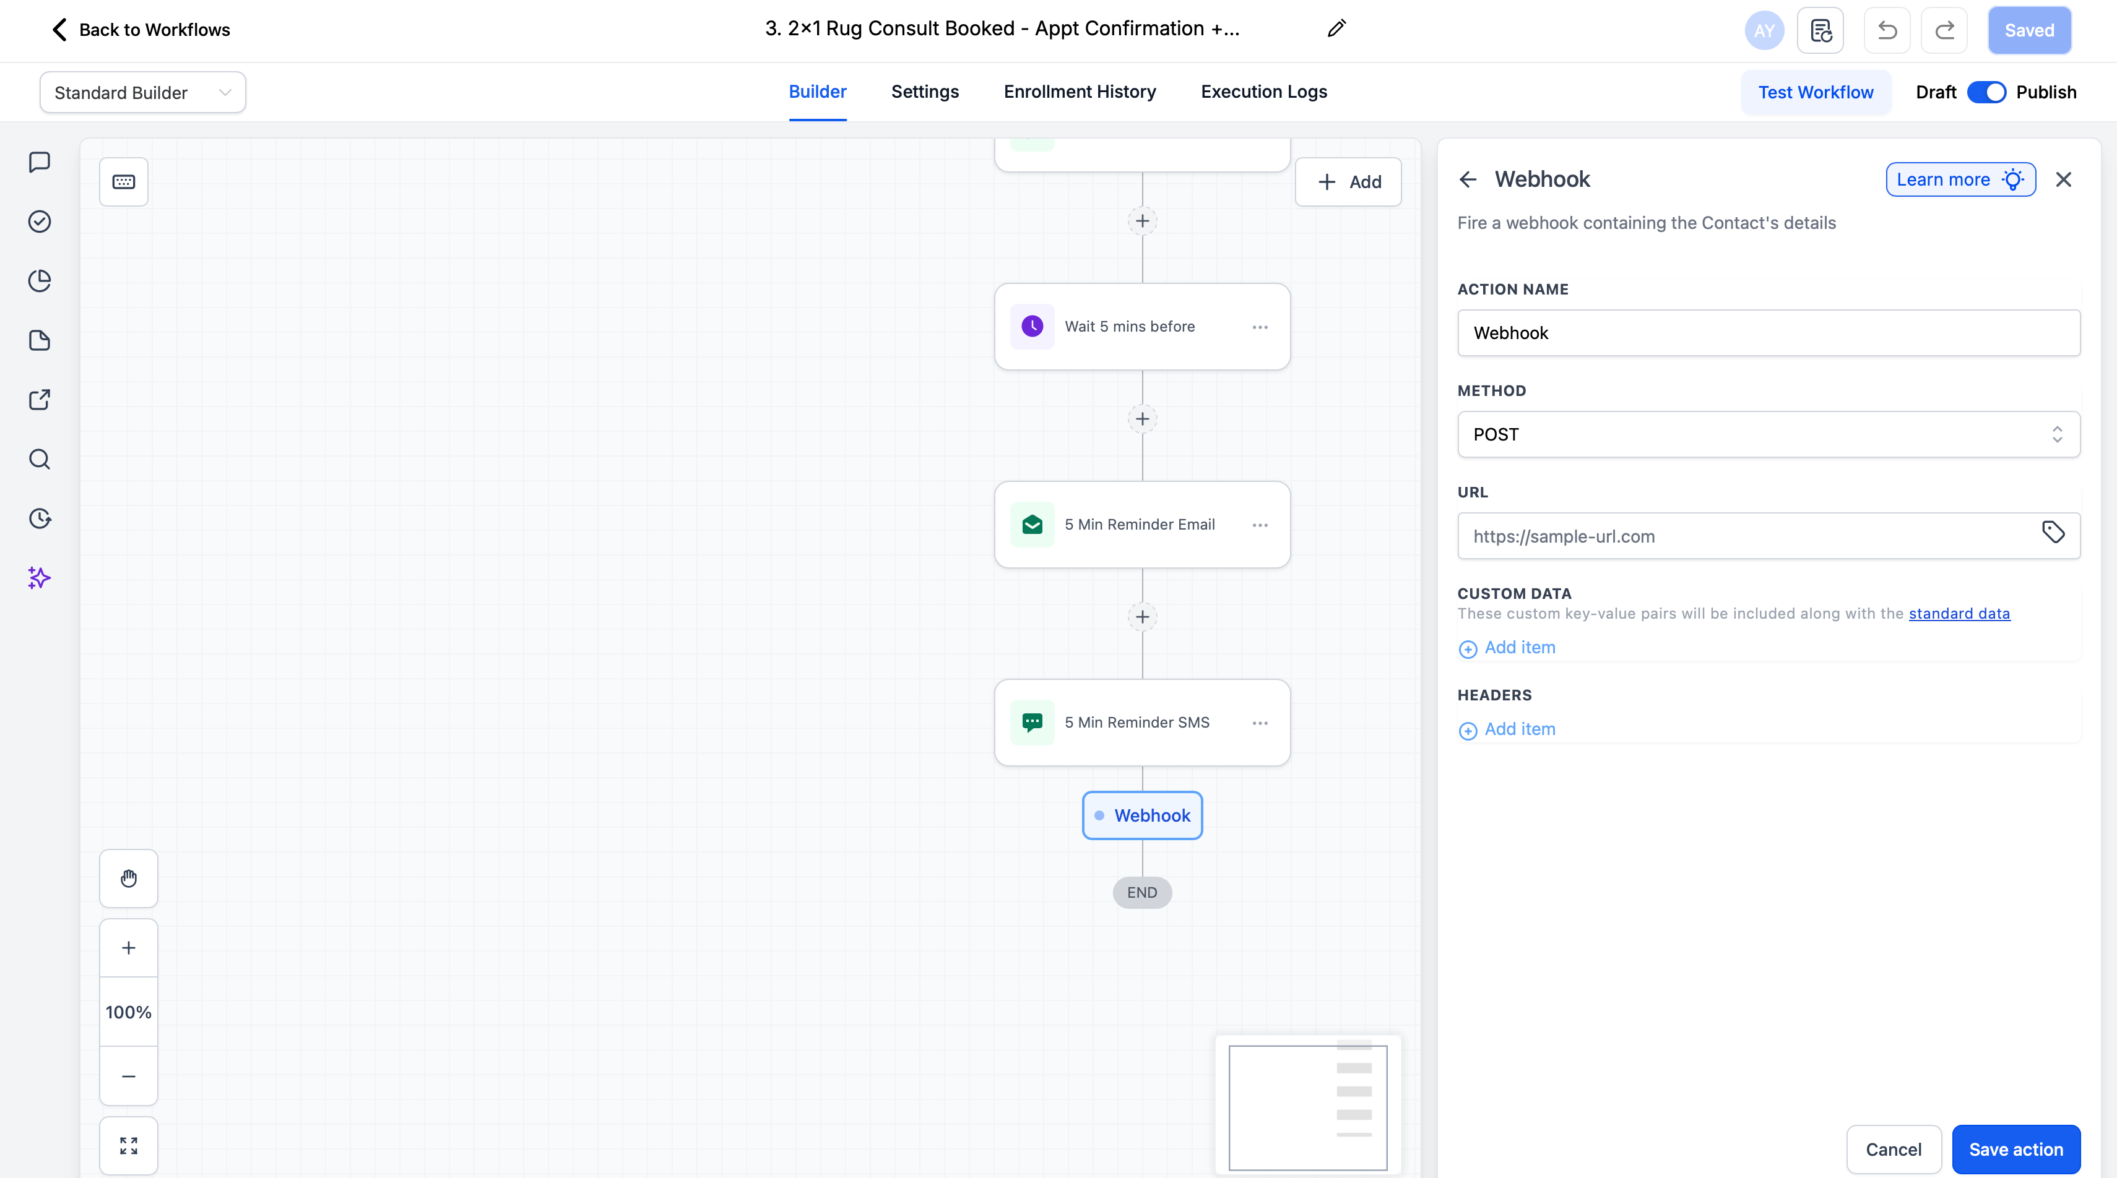The image size is (2117, 1178).
Task: Click the undo arrow icon
Action: 1887,30
